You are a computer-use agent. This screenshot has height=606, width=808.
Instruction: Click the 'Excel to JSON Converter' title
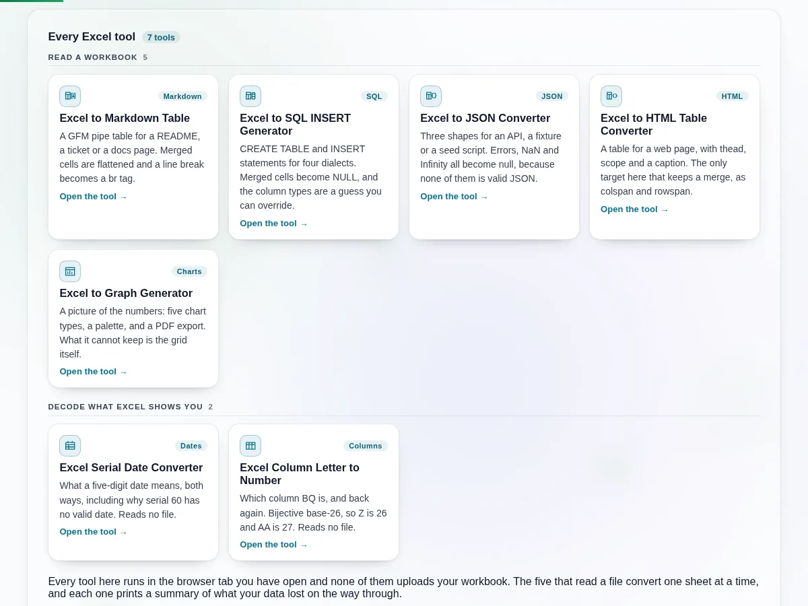[485, 119]
